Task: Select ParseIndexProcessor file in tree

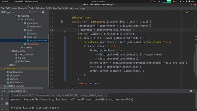Action: tap(39, 40)
